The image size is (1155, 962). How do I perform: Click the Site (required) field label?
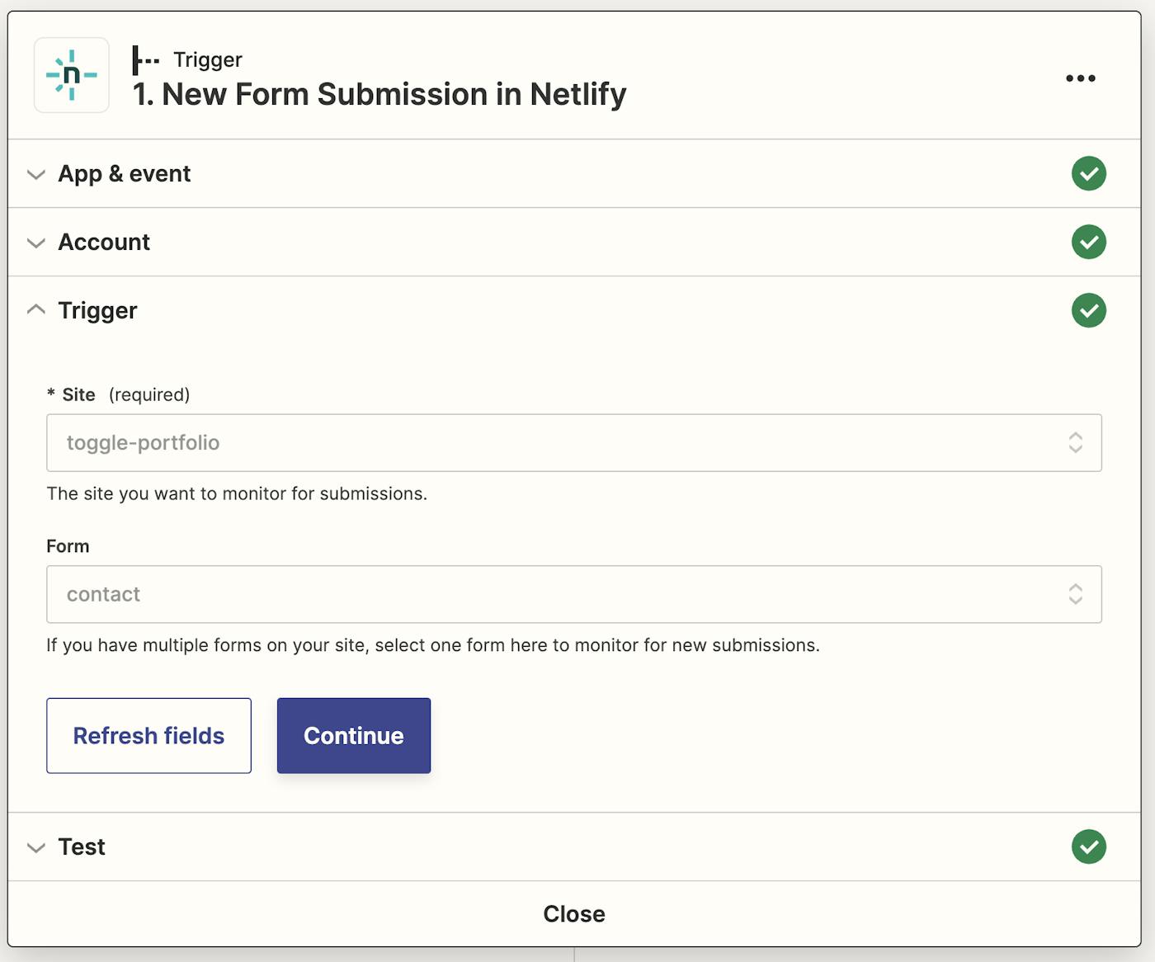click(118, 394)
